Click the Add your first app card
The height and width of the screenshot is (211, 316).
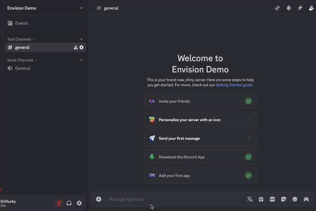[200, 176]
